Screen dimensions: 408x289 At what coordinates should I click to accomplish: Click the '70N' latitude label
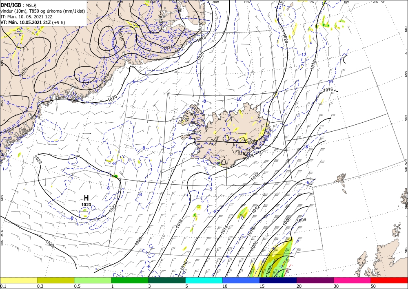tap(375, 2)
